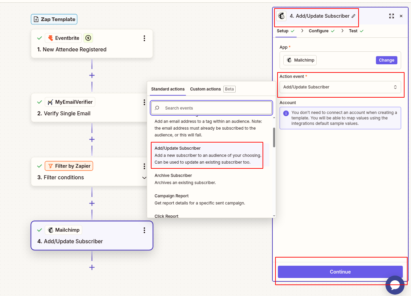Open the chat support bubble
The height and width of the screenshot is (296, 411).
pos(395,285)
